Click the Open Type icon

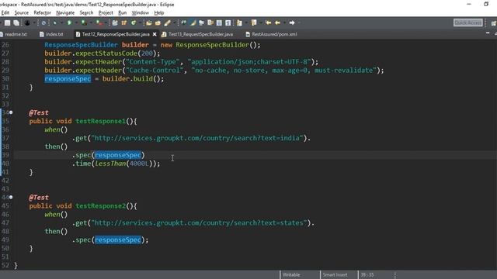click(148, 22)
